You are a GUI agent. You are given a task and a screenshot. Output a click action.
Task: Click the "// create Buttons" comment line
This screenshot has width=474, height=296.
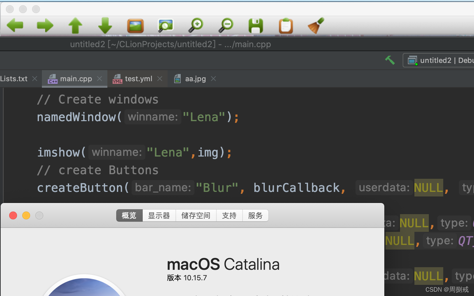[x=98, y=170]
